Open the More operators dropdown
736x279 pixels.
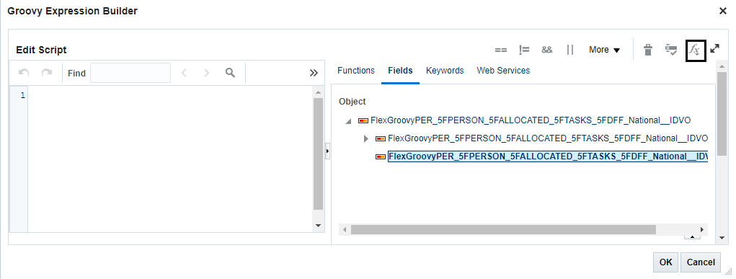[605, 50]
